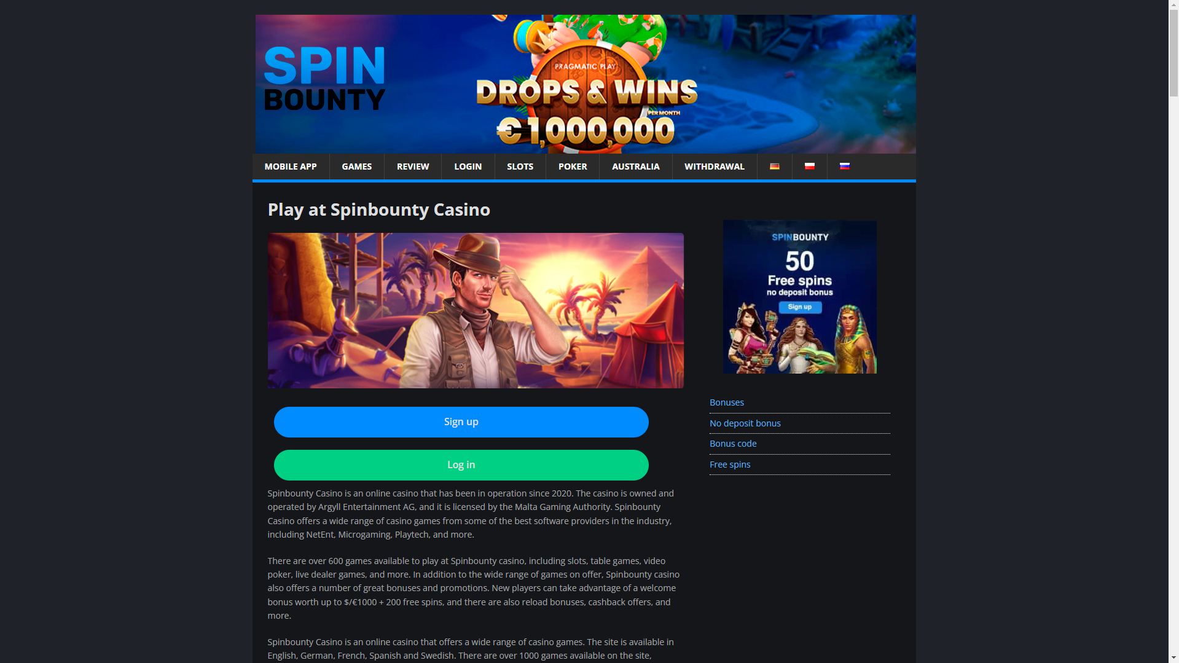Click the Drops & Wins header banner
Screen dimensions: 1179x663
tap(586, 84)
